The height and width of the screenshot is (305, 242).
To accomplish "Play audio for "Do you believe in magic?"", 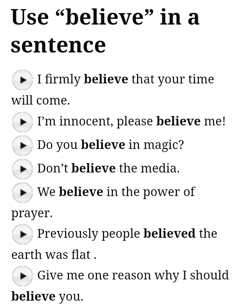I will tap(23, 145).
